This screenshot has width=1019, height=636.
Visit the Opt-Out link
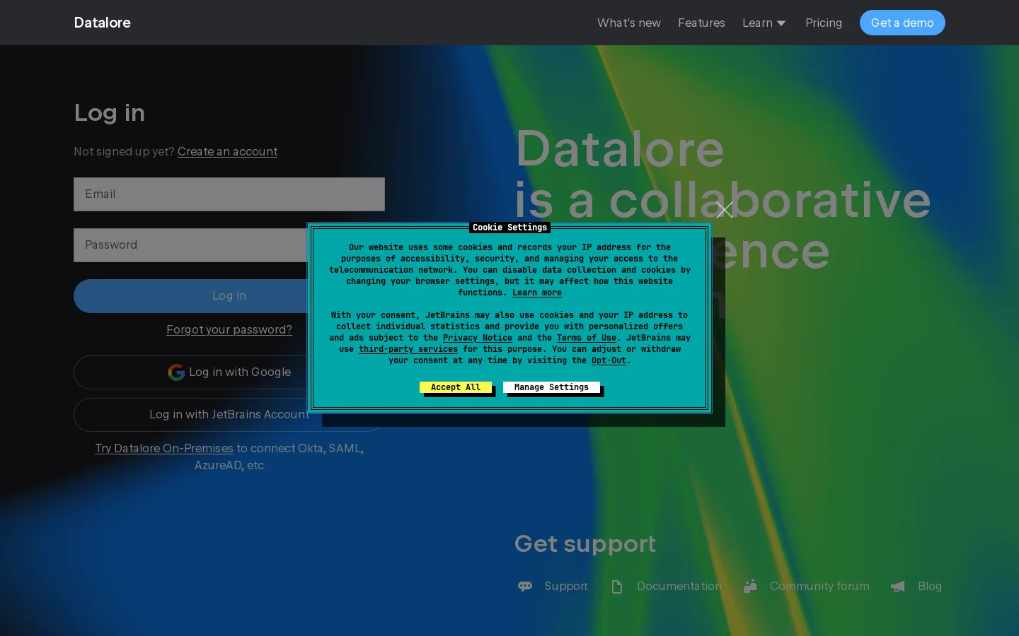click(609, 360)
